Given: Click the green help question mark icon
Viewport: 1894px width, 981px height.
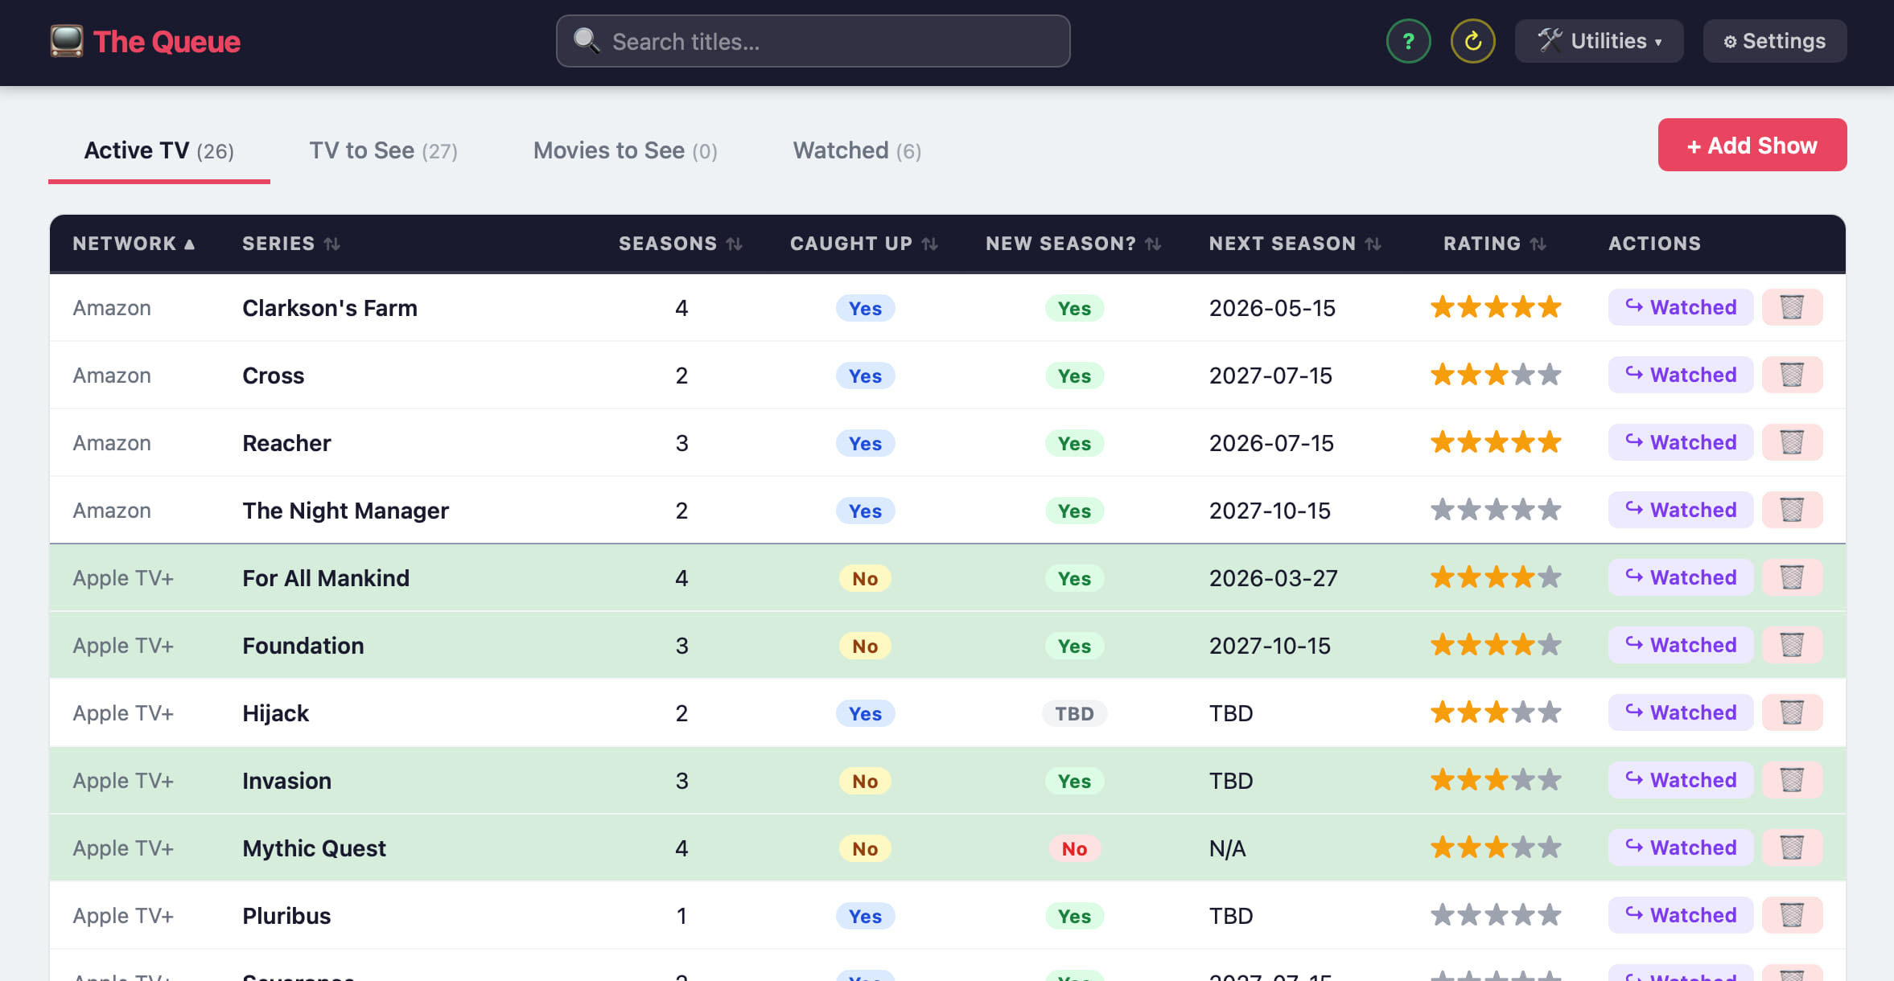Looking at the screenshot, I should click(x=1408, y=41).
